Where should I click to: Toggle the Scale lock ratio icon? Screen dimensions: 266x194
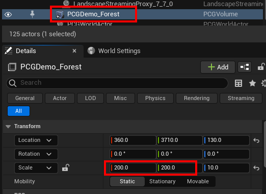click(66, 167)
